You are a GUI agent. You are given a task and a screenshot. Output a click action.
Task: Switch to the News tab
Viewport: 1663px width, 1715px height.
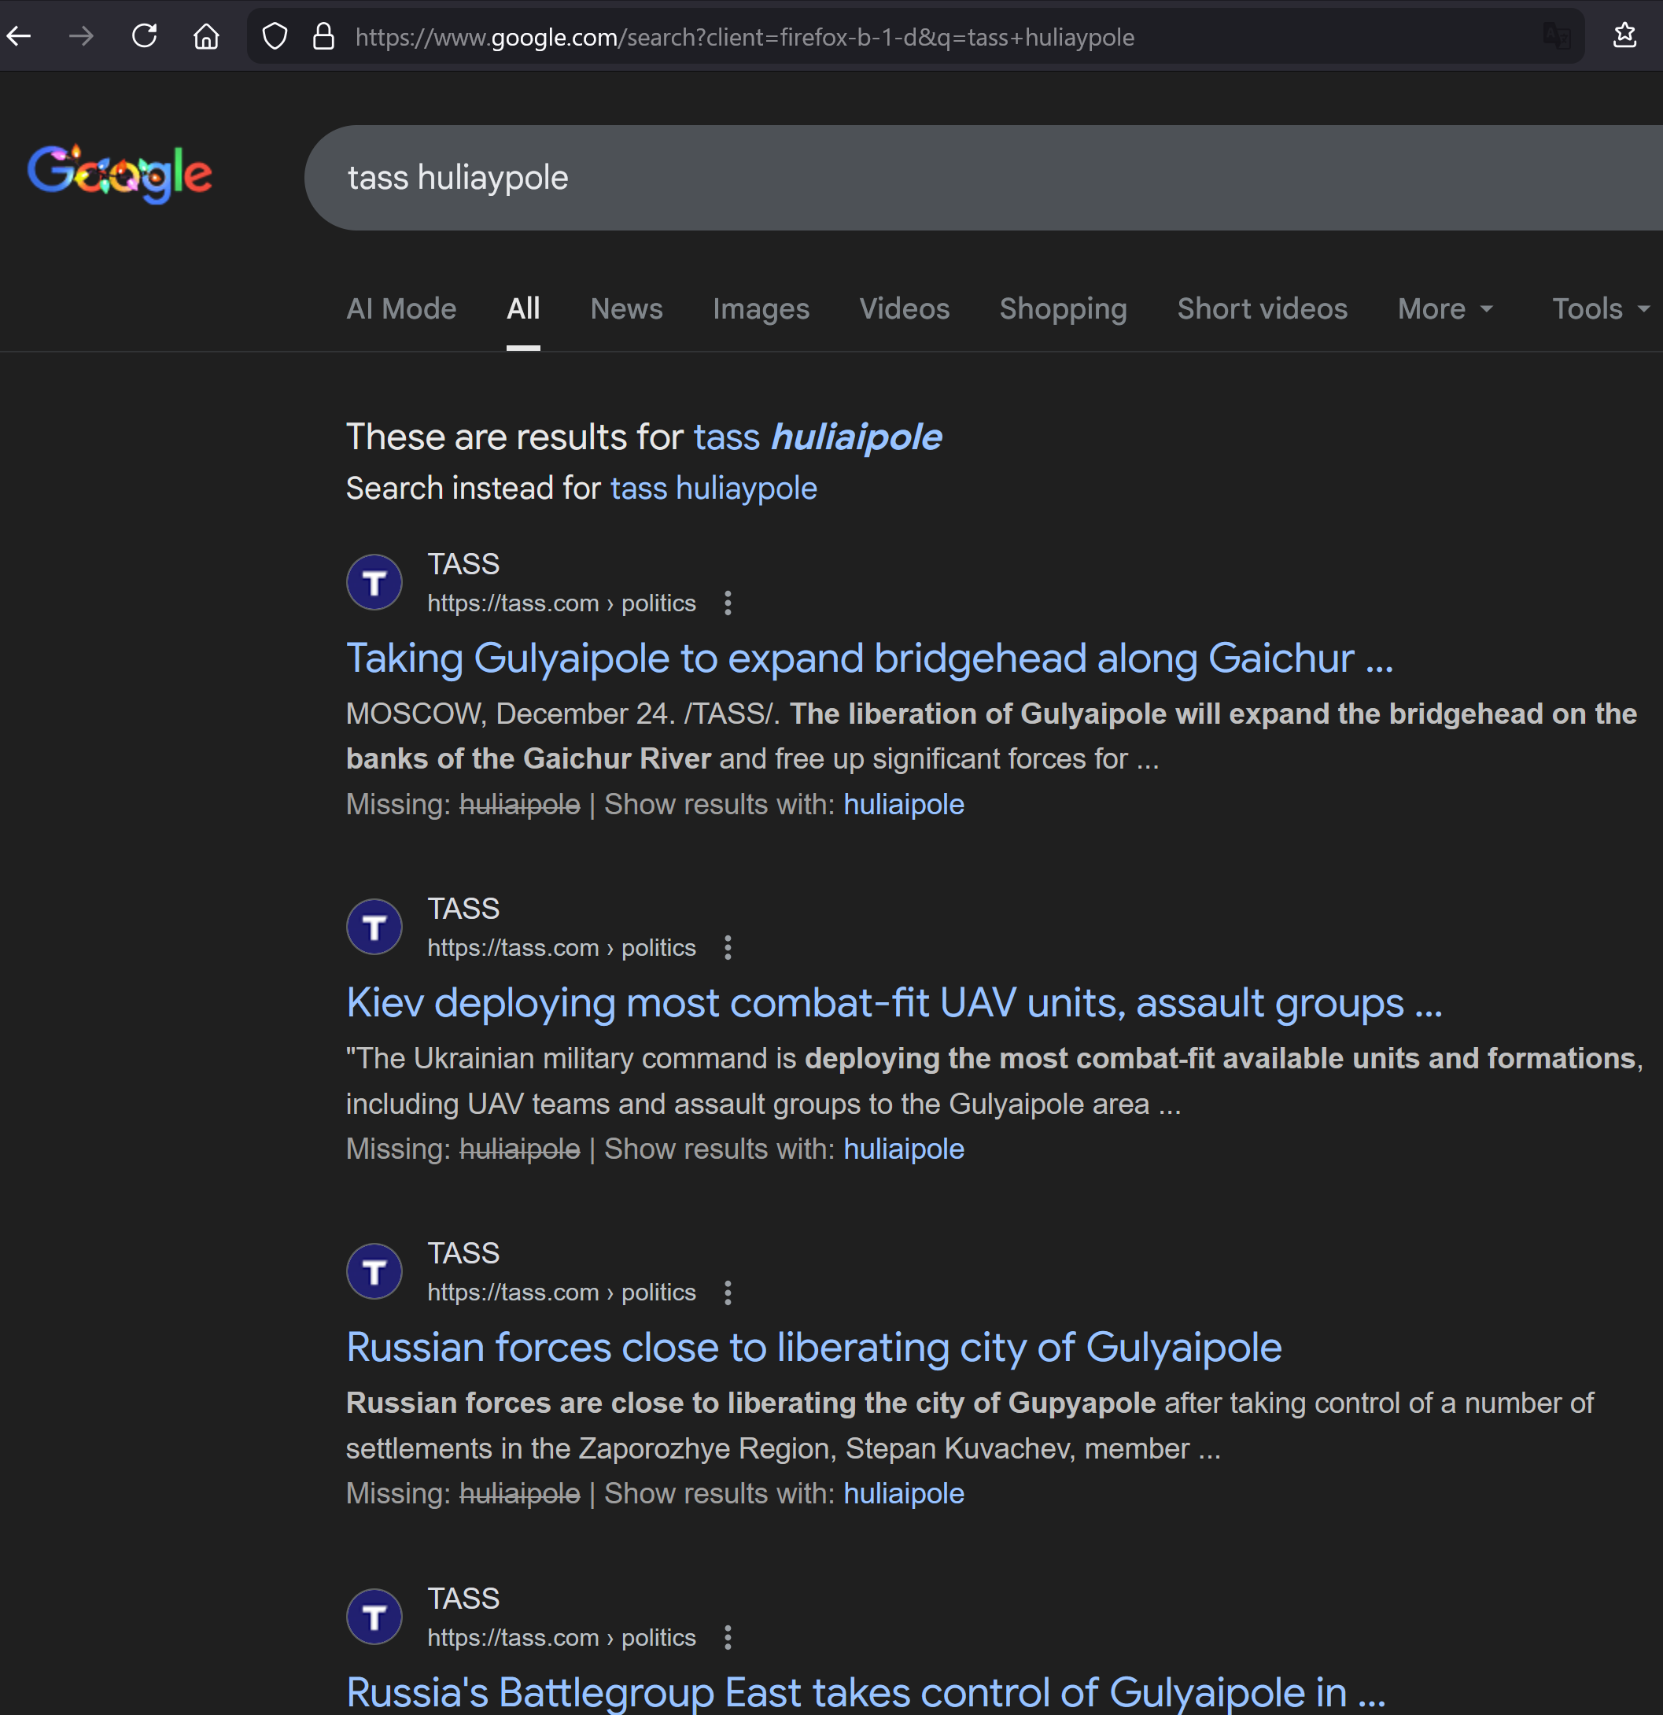(x=626, y=309)
